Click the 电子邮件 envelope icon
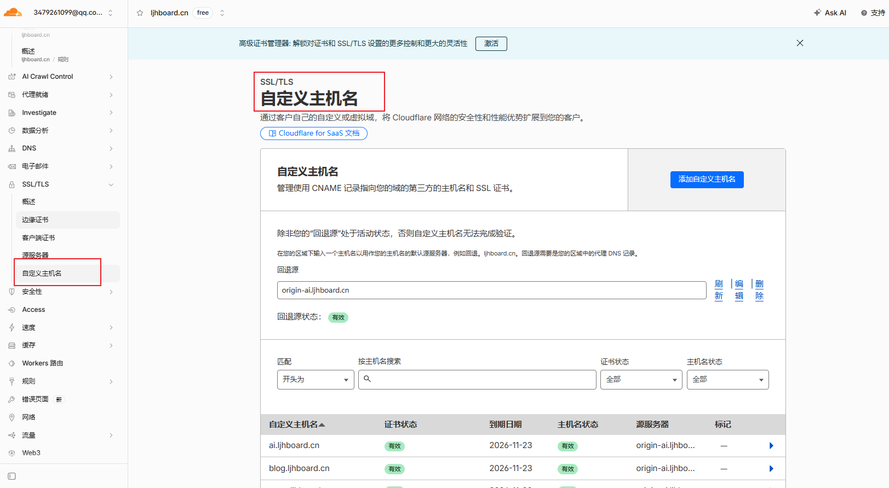889x488 pixels. click(x=12, y=166)
